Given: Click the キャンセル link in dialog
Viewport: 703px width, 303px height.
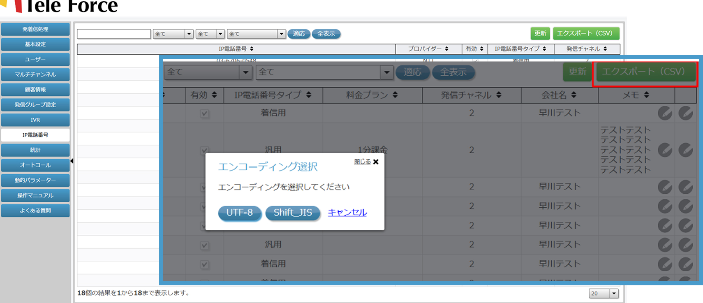Looking at the screenshot, I should click(347, 213).
